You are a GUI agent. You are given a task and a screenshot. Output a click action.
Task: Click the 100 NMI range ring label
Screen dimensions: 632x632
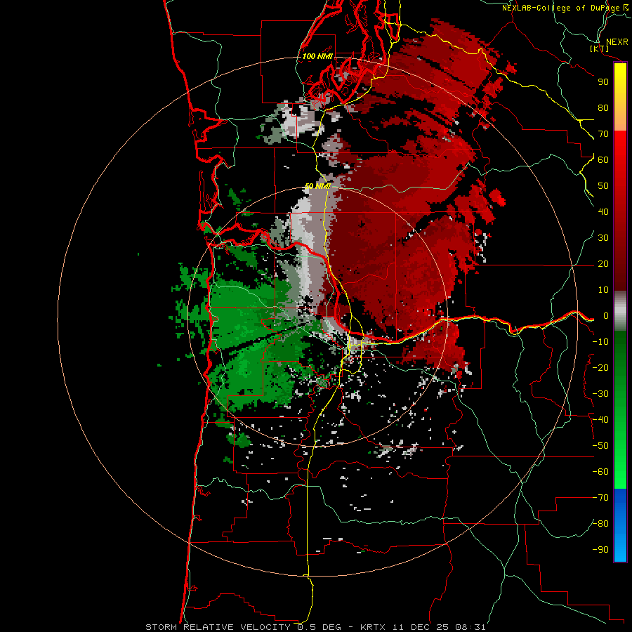(317, 56)
